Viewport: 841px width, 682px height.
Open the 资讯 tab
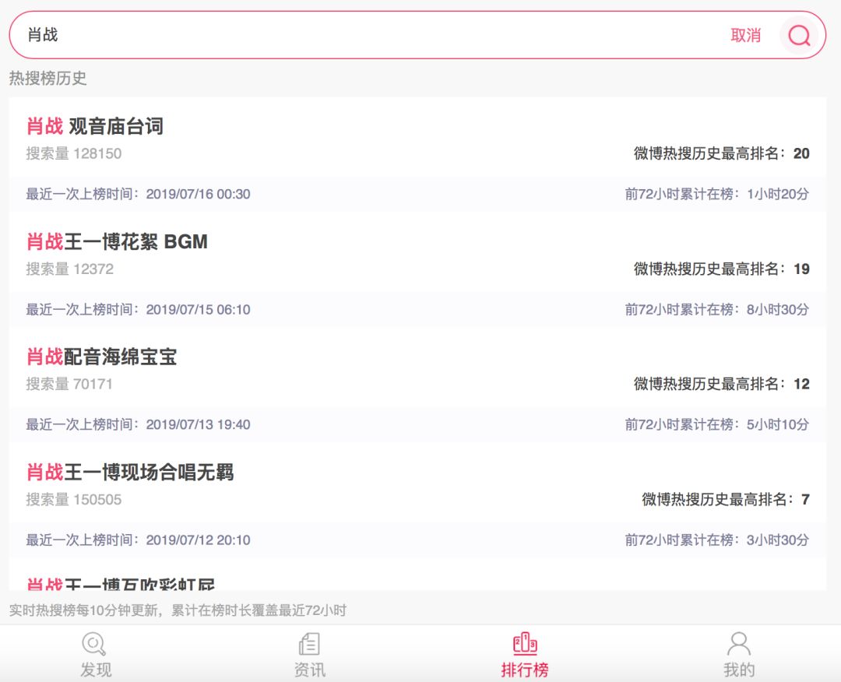tap(309, 654)
